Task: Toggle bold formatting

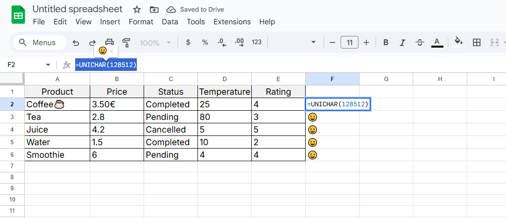Action: (x=386, y=43)
